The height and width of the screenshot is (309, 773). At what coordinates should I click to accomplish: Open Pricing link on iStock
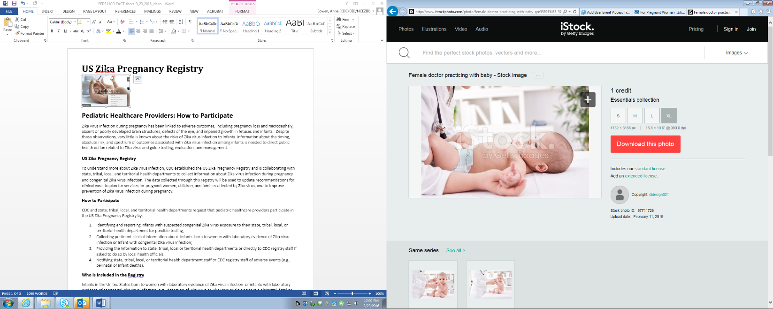pos(696,29)
